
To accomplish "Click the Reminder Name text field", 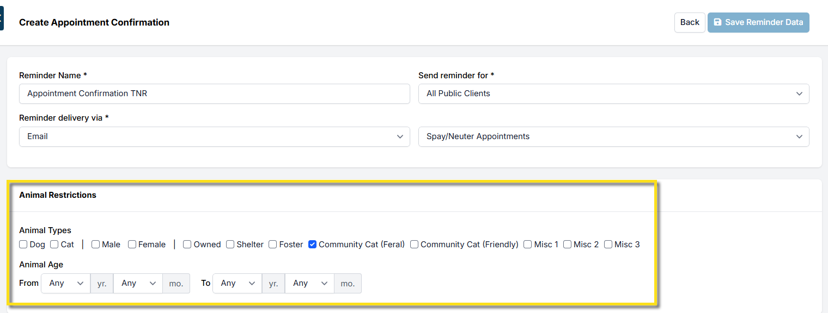I will pyautogui.click(x=214, y=93).
